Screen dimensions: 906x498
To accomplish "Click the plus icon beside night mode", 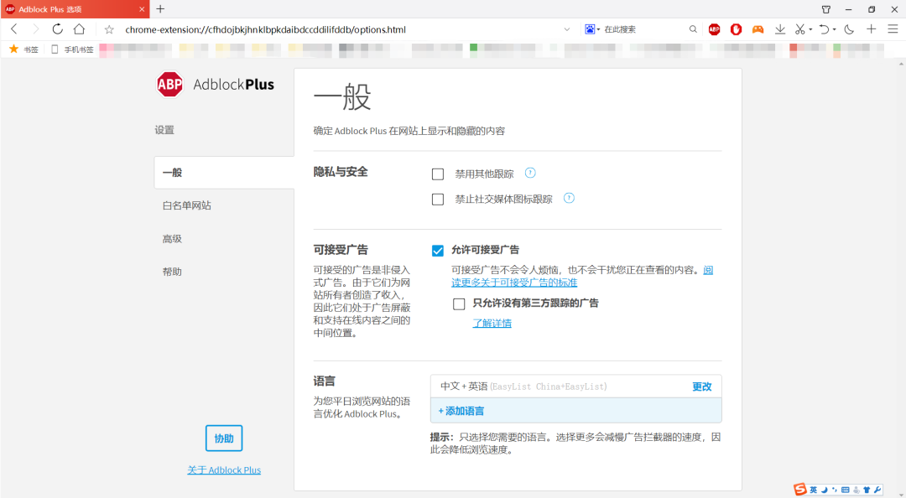I will [872, 29].
